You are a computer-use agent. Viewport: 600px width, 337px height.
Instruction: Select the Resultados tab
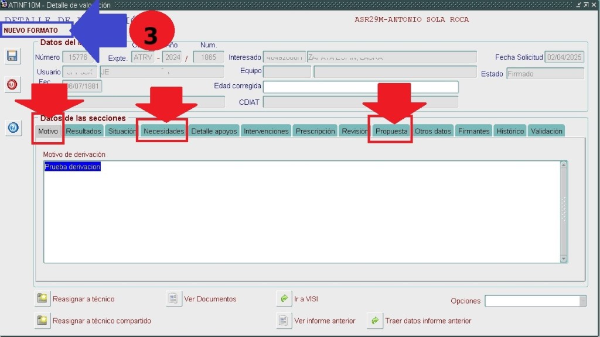(x=83, y=131)
